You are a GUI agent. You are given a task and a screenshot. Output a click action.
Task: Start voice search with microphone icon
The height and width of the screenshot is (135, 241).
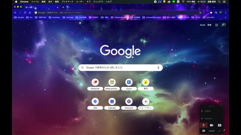pyautogui.click(x=158, y=68)
